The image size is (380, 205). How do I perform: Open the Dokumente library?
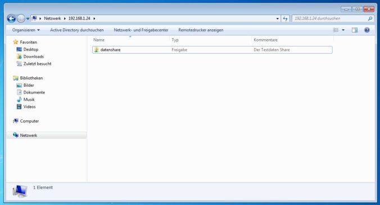34,92
